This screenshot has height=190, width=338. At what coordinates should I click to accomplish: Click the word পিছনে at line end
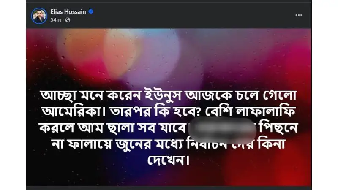(278, 128)
